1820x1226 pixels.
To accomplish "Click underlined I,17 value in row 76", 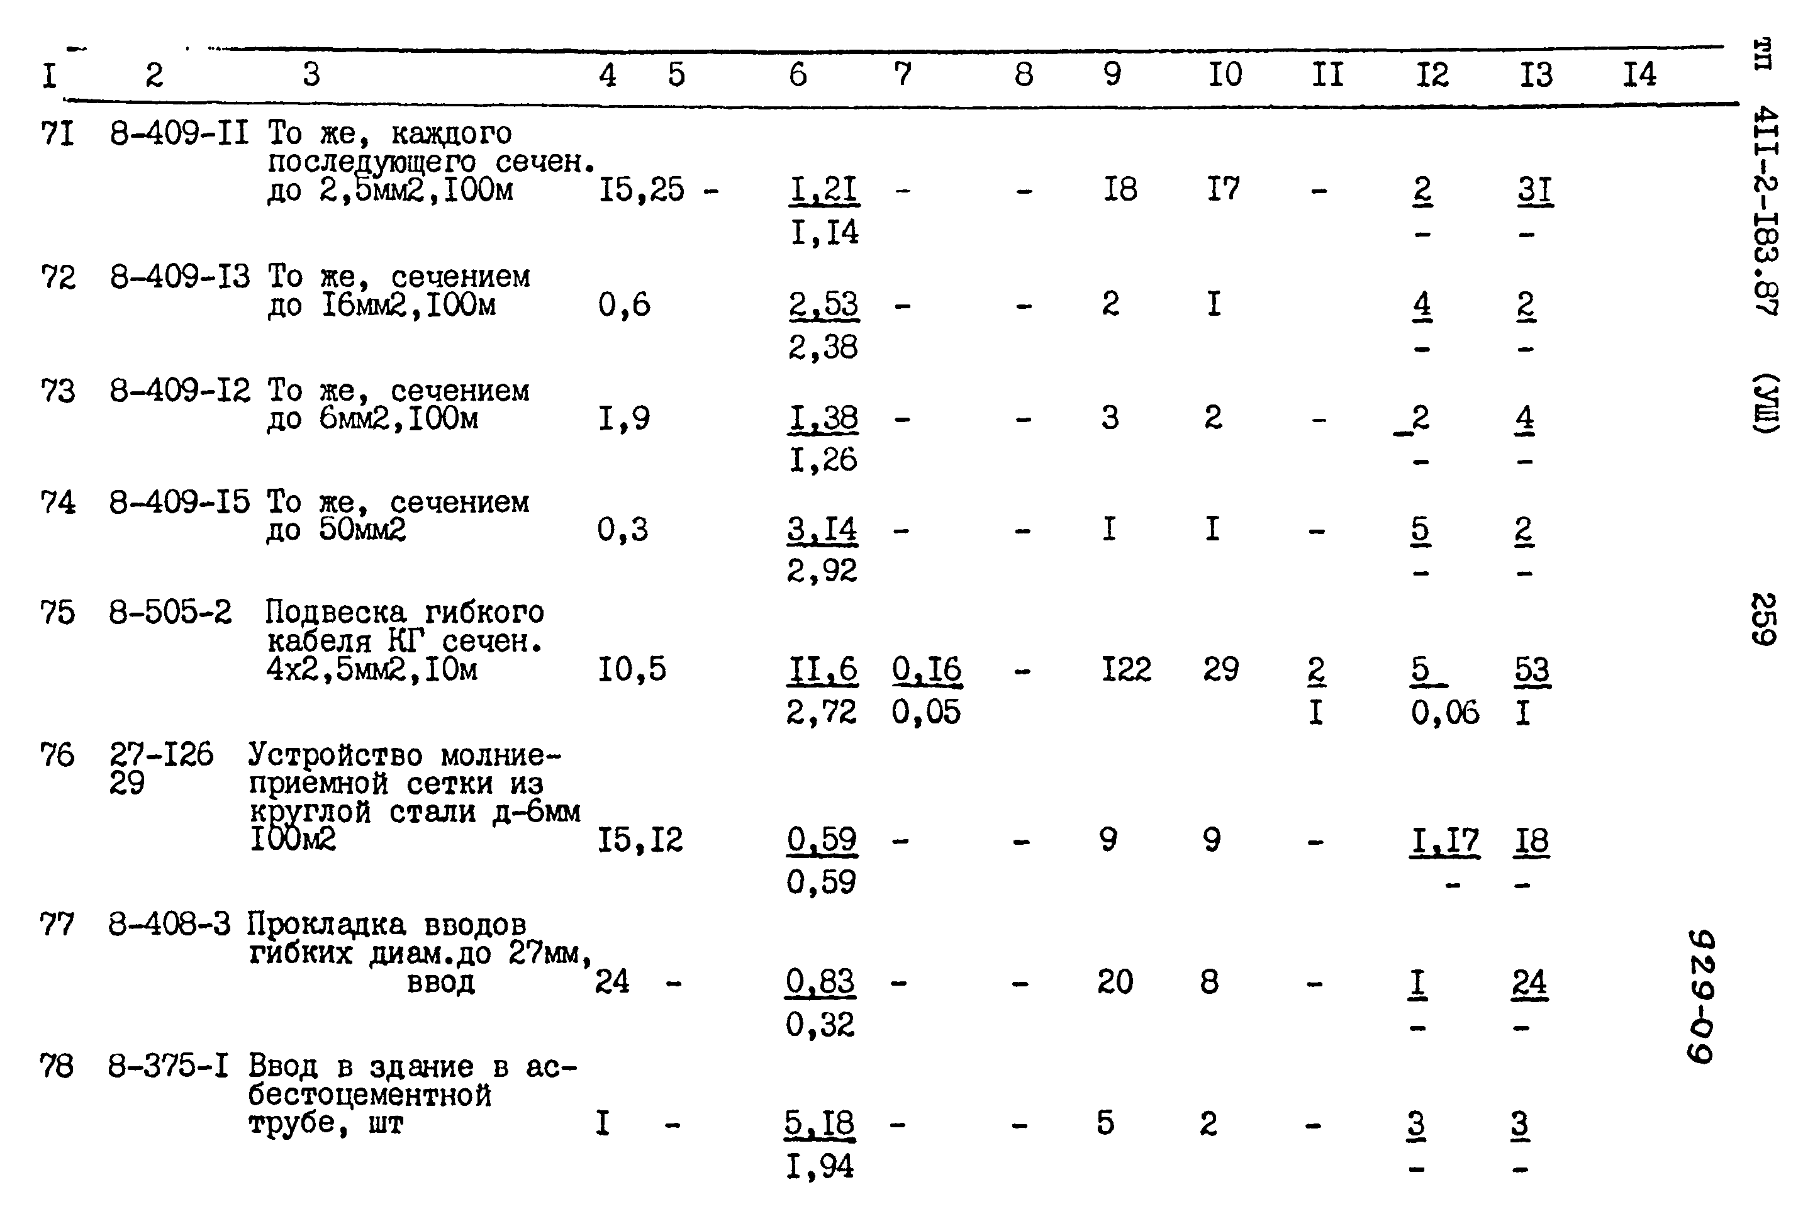I will pyautogui.click(x=1445, y=843).
